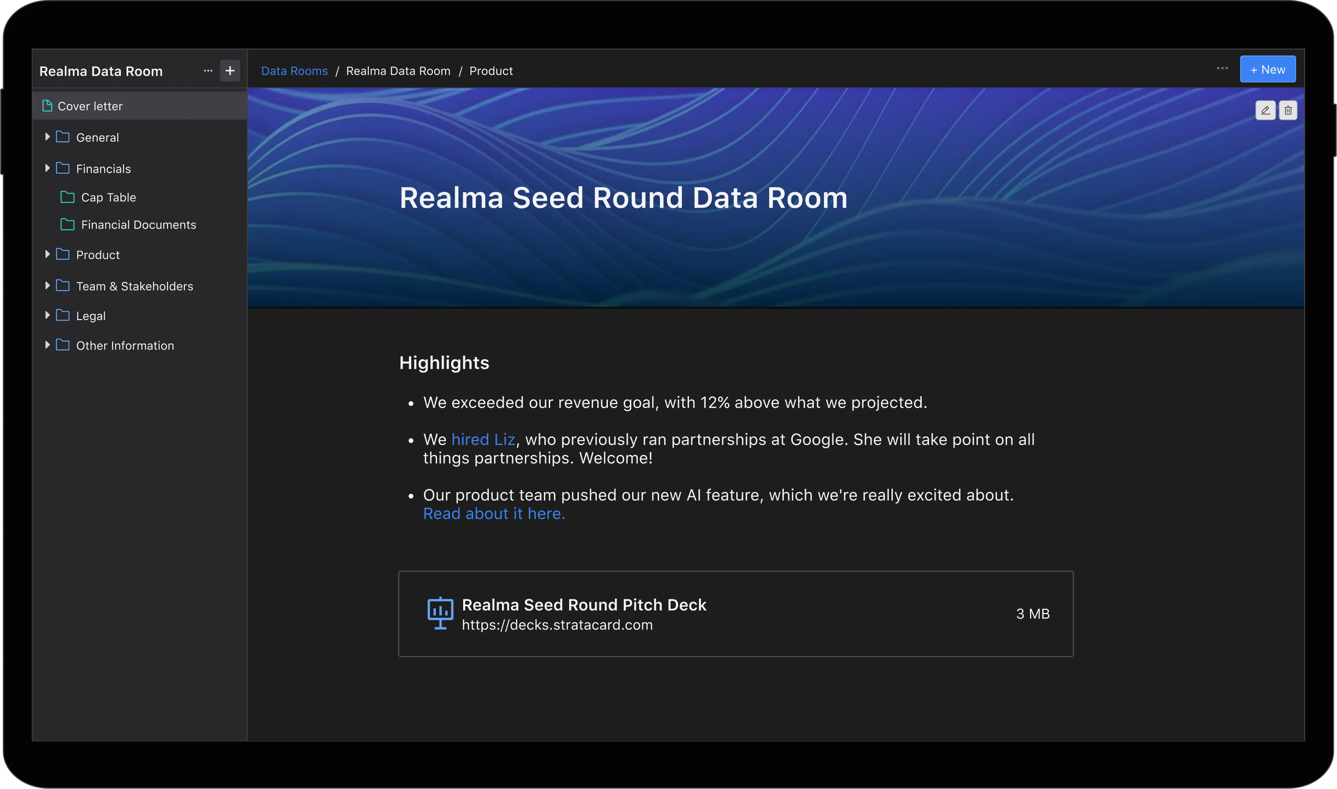Follow the hired Liz link
This screenshot has height=789, width=1337.
(483, 440)
